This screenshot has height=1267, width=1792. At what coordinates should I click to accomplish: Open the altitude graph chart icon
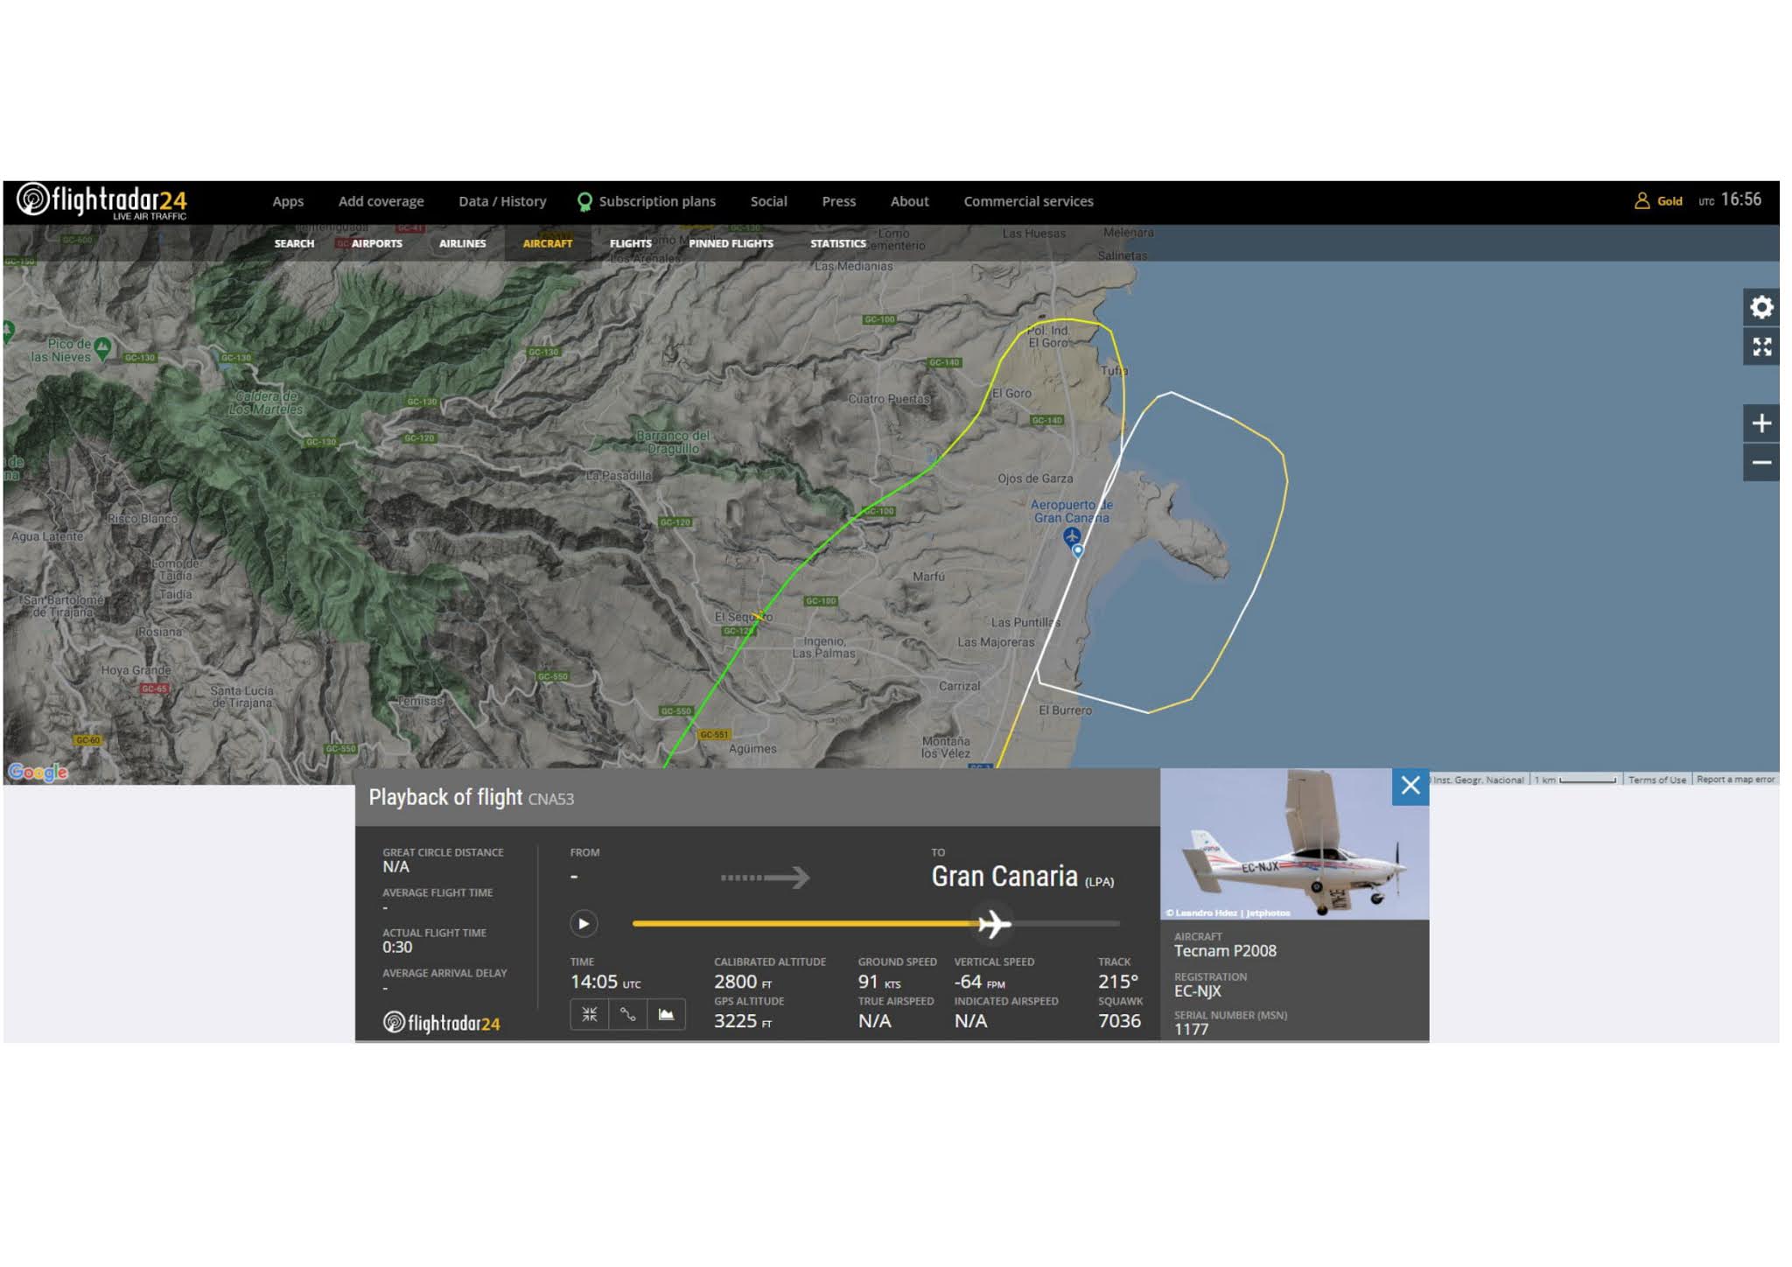pyautogui.click(x=666, y=1014)
